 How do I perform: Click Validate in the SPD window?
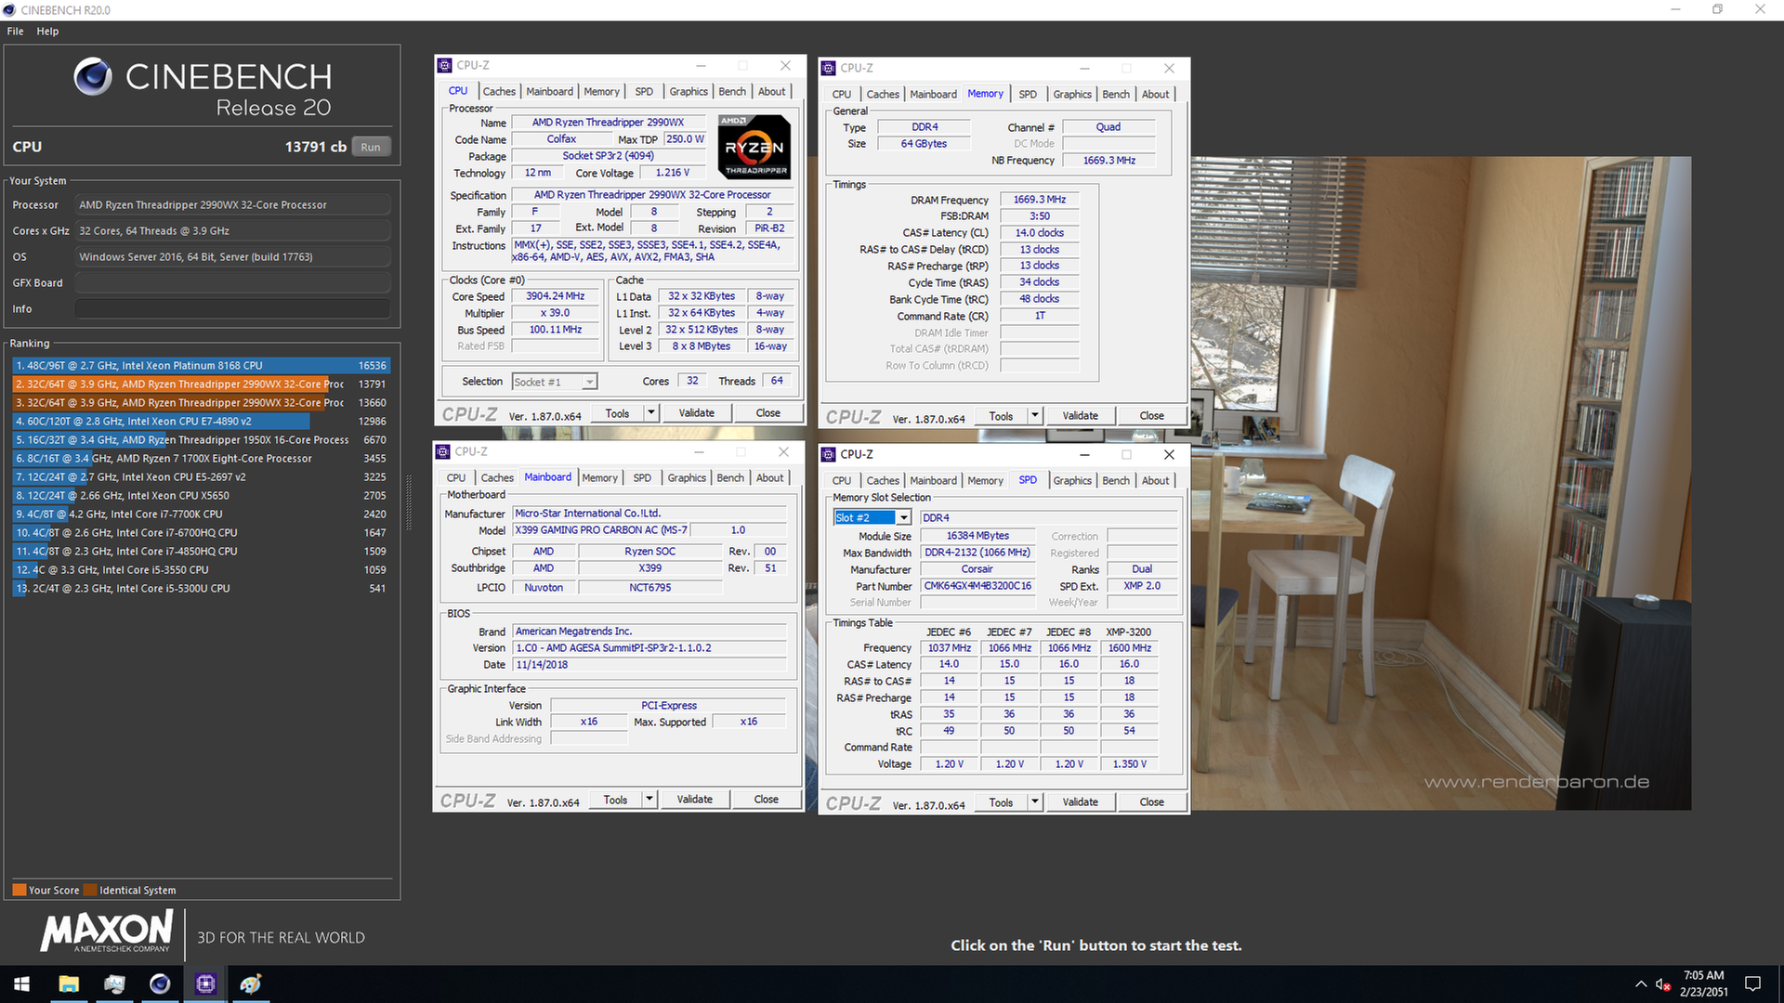click(1081, 802)
